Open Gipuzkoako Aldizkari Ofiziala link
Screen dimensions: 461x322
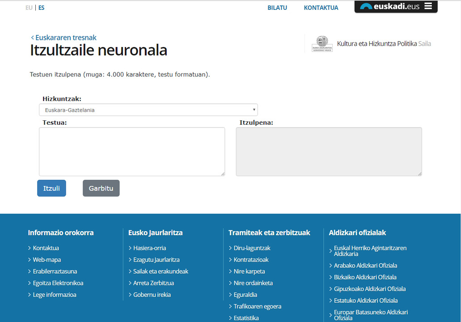(370, 289)
